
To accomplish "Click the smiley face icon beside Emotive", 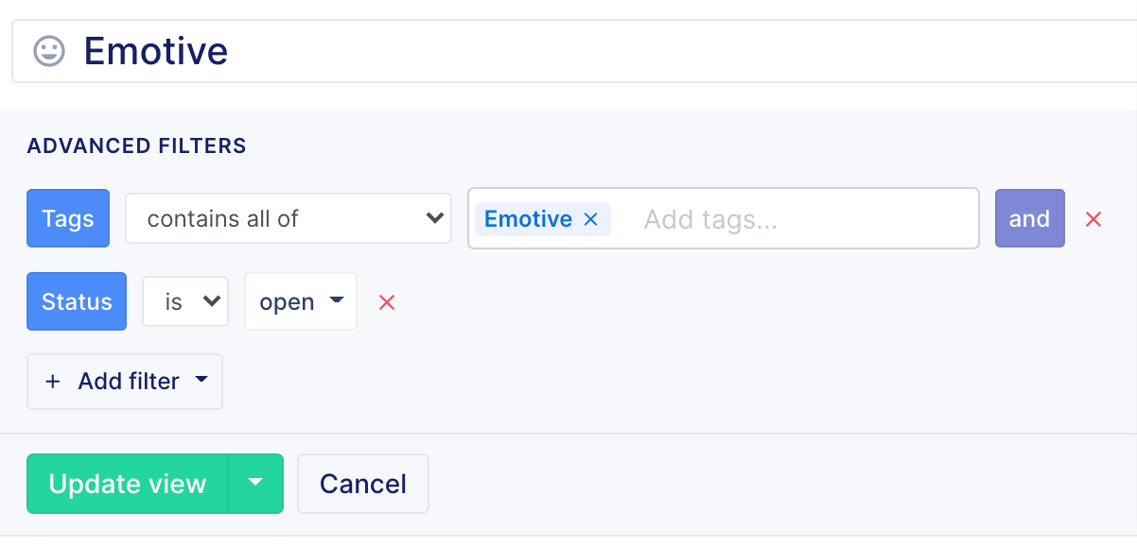I will click(x=49, y=51).
